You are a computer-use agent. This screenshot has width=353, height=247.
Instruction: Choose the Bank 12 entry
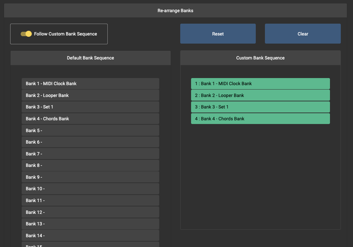coord(90,212)
